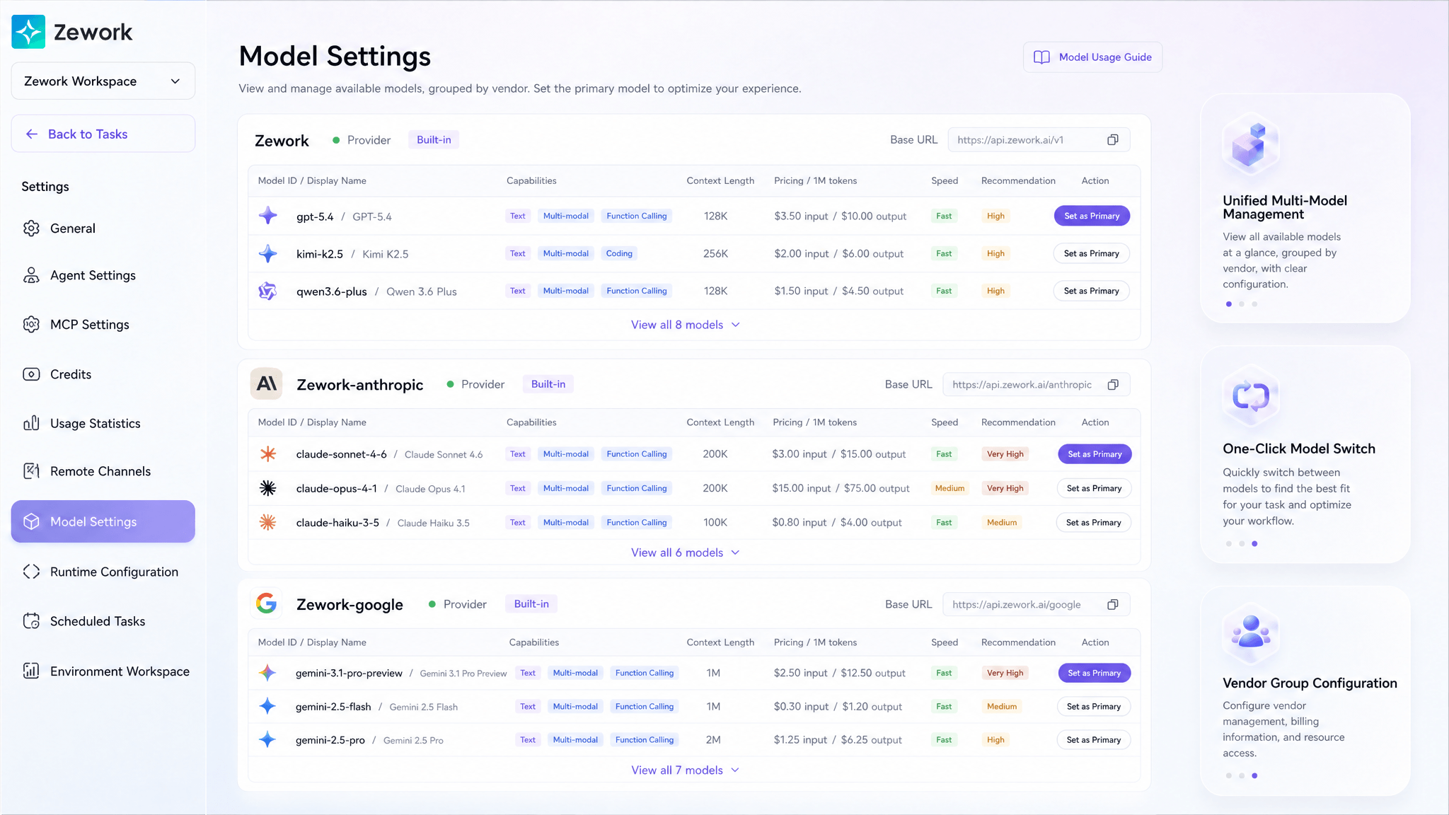
Task: Click the Scheduled Tasks calendar icon
Action: point(31,621)
